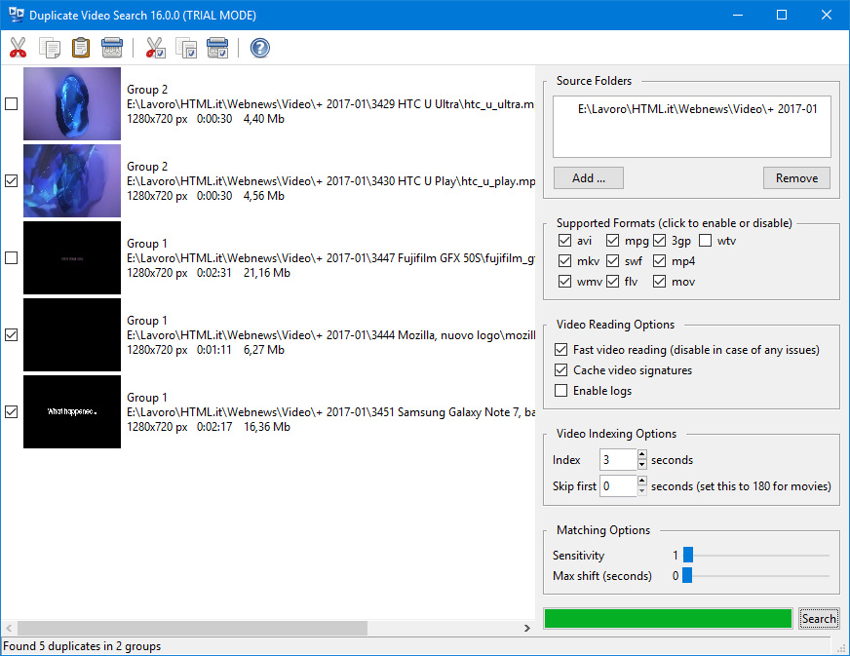Select the Samsung Galaxy Note 7 video thumbnail

(x=72, y=412)
